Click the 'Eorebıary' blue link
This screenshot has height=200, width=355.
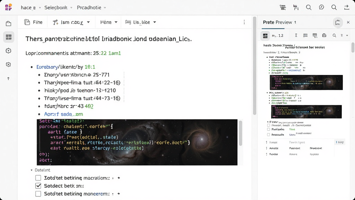pyautogui.click(x=47, y=67)
